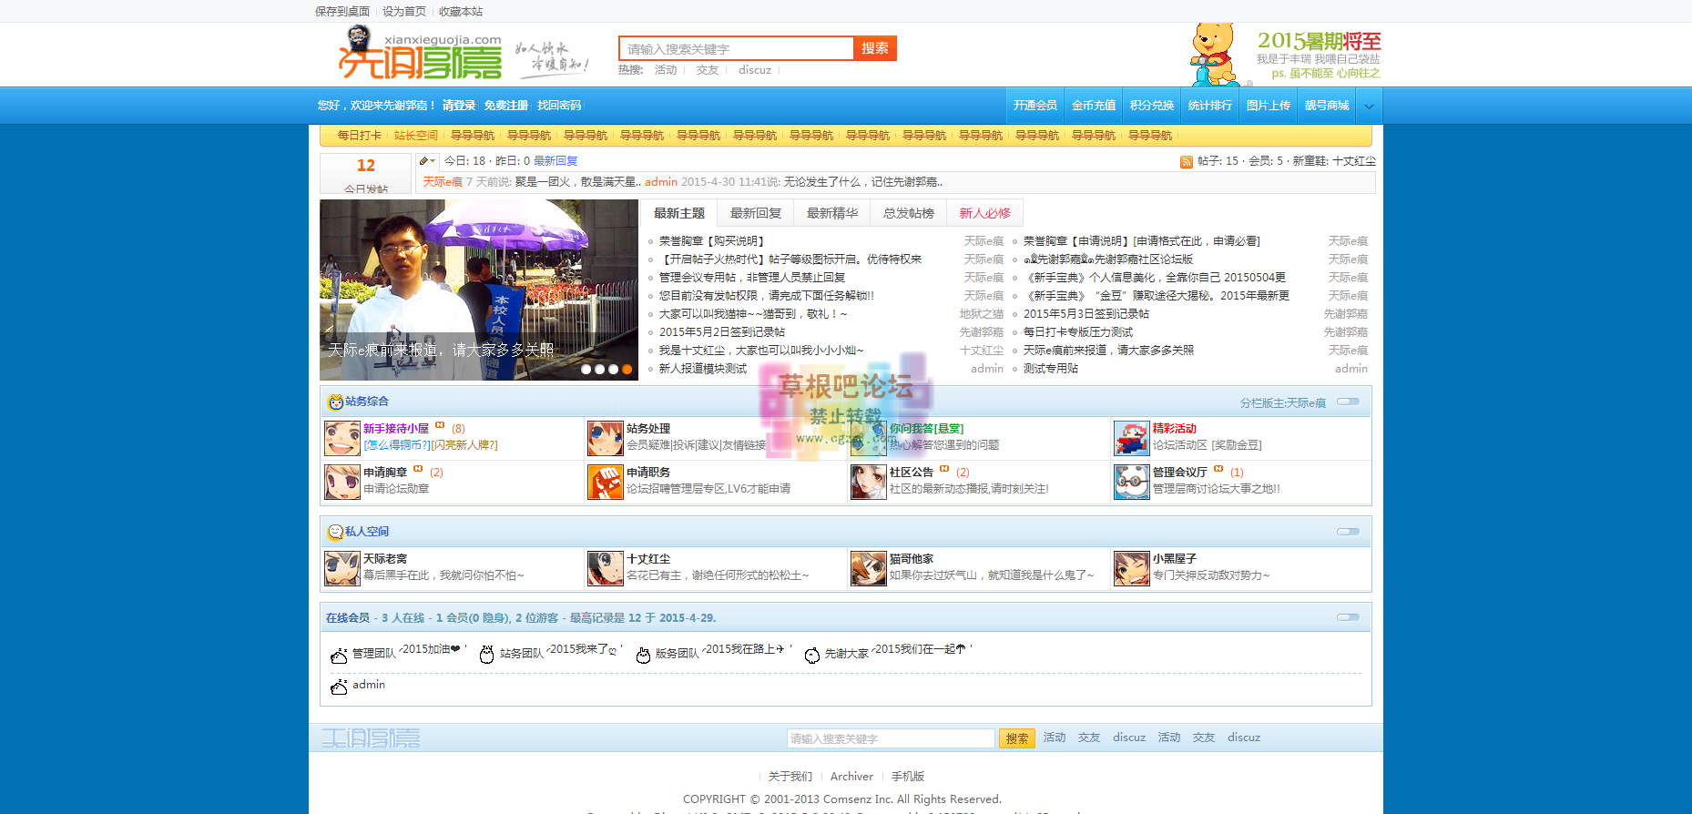Click the 精彩活动 Mario pixel icon

tap(1131, 438)
